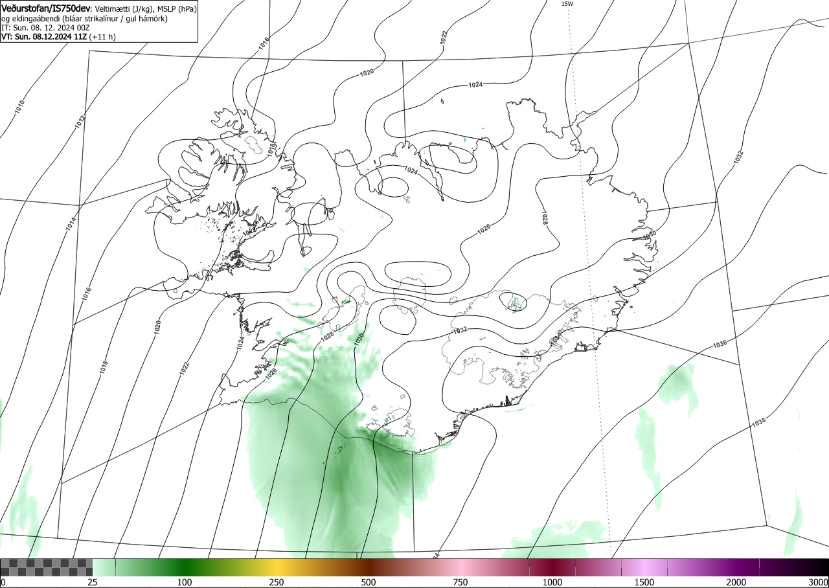Click the 1036 isobar label

point(720,343)
